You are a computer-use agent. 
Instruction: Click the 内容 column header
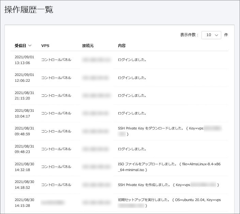[x=122, y=46]
